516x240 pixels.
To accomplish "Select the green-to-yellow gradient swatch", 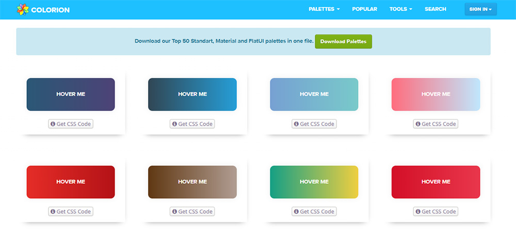I will tap(314, 182).
